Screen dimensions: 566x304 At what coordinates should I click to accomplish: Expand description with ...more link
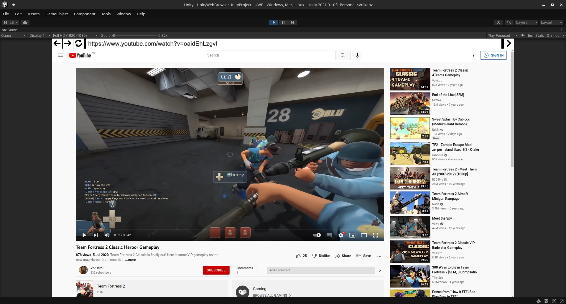130,260
